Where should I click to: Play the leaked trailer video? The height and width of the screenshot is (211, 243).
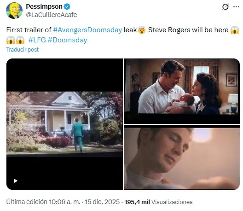click(x=16, y=181)
